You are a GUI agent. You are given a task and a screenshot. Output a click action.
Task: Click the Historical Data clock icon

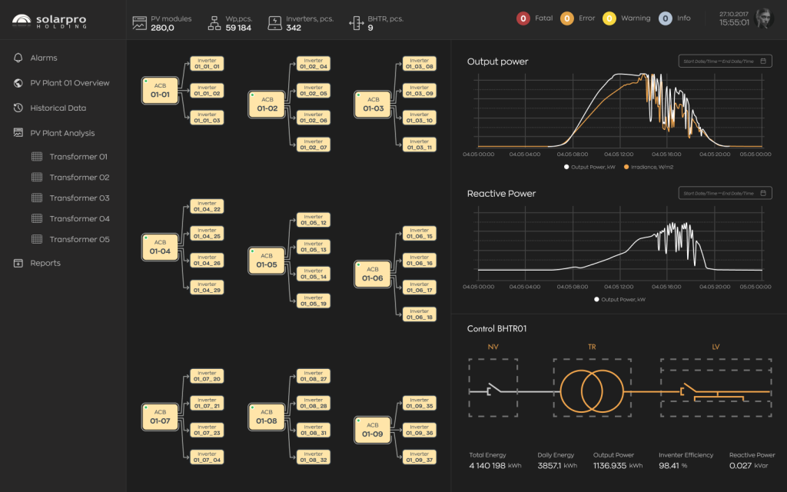(18, 108)
